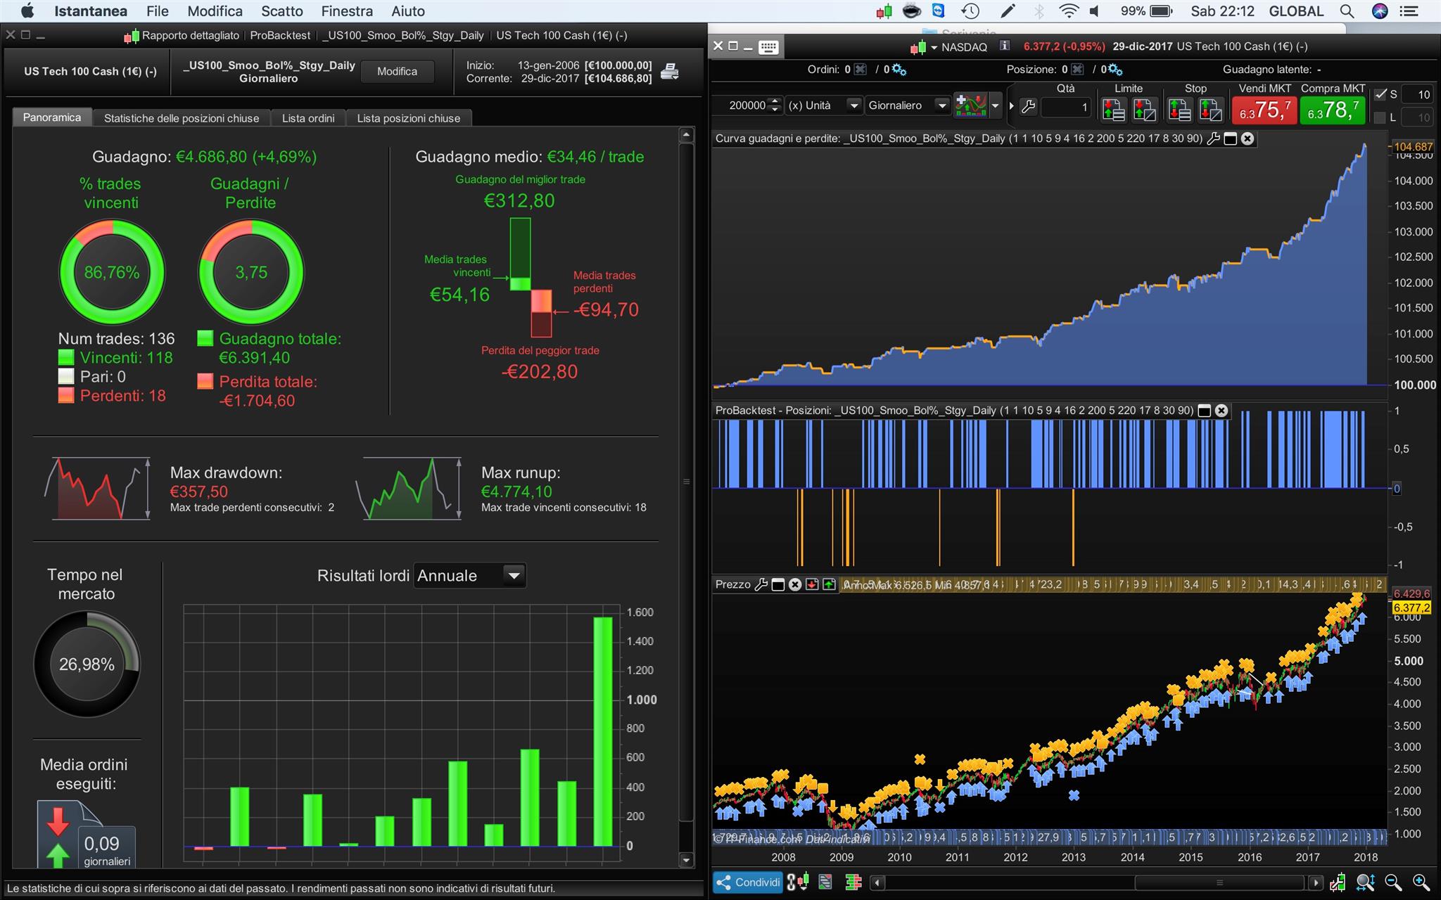Click the print report icon
Image resolution: width=1441 pixels, height=900 pixels.
670,72
